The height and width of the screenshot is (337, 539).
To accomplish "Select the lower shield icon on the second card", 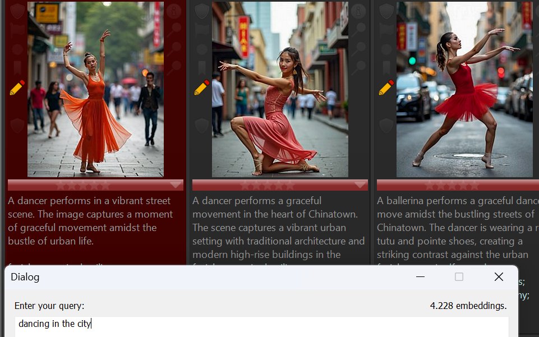I will coord(201,125).
